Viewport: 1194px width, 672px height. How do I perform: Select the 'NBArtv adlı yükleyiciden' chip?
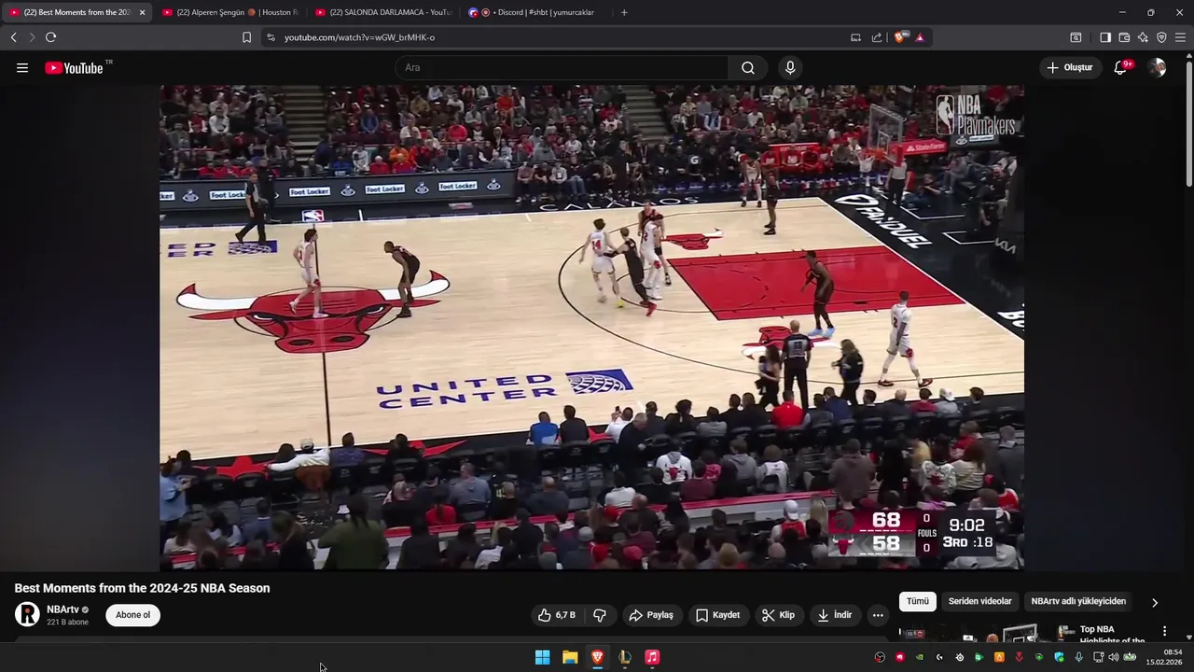coord(1078,601)
